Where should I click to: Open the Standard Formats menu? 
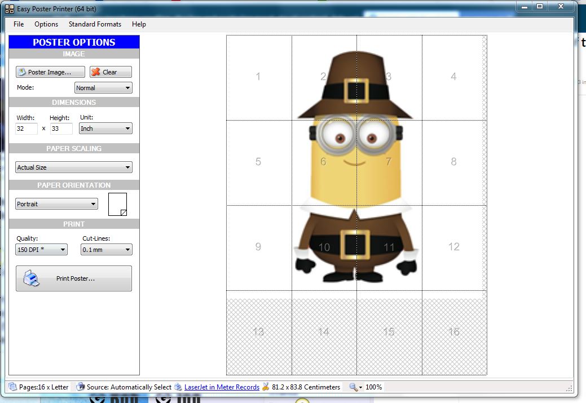pyautogui.click(x=94, y=24)
